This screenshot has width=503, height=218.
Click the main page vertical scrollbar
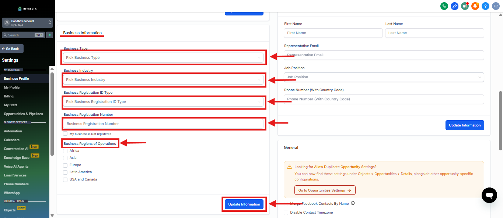click(500, 121)
